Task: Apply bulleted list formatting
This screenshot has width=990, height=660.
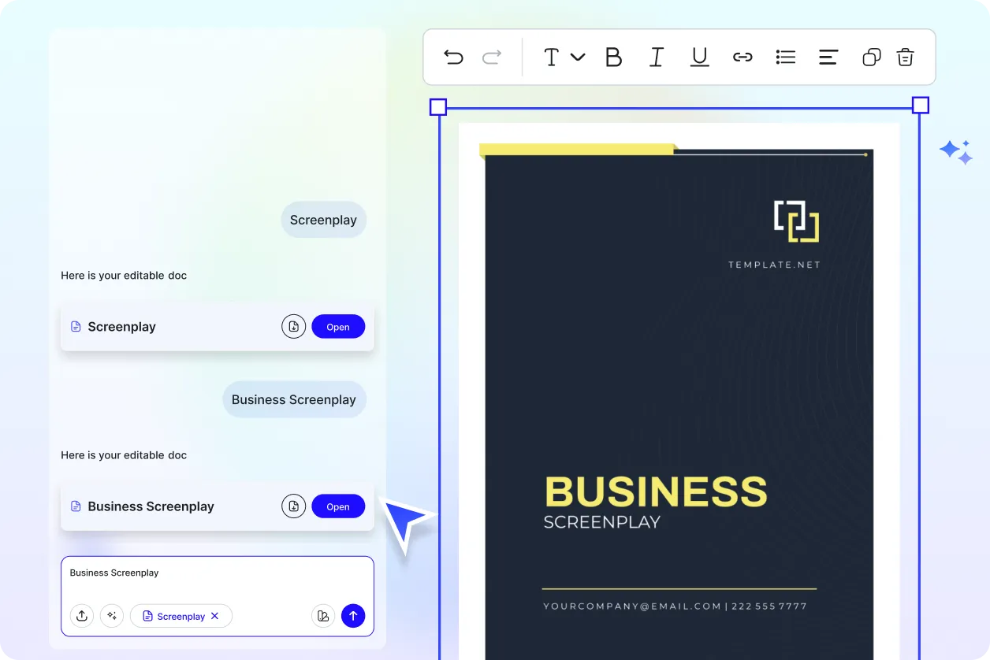Action: pyautogui.click(x=785, y=57)
